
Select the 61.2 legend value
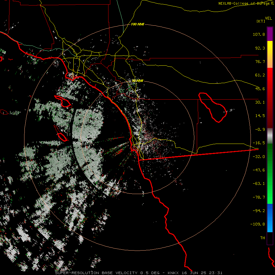coord(260,75)
